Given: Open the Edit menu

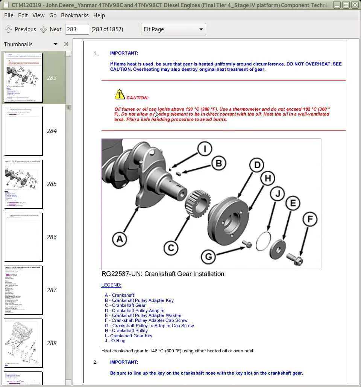Looking at the screenshot, I should pos(23,15).
